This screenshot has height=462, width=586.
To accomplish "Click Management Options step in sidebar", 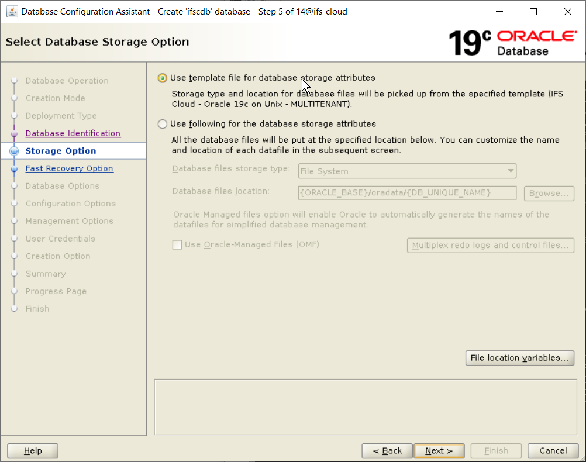I will (x=70, y=221).
